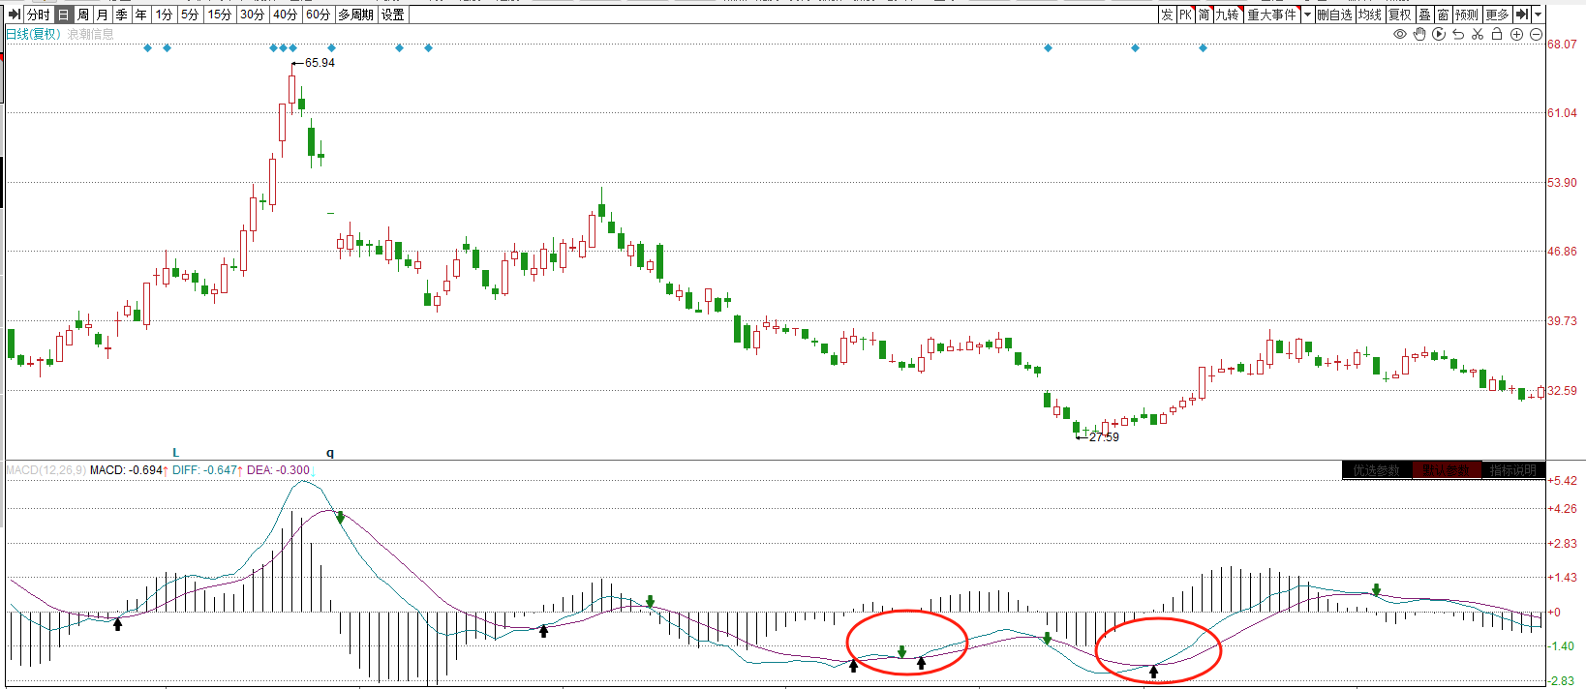Select the scissors cut tool
Screen dimensions: 1586x689
pyautogui.click(x=1478, y=34)
